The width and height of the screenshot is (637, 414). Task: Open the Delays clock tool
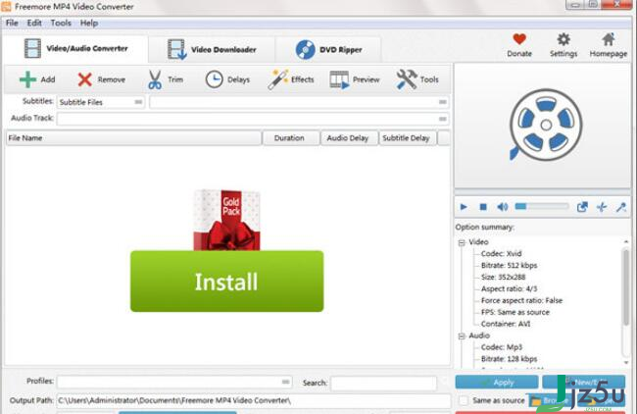pyautogui.click(x=214, y=79)
